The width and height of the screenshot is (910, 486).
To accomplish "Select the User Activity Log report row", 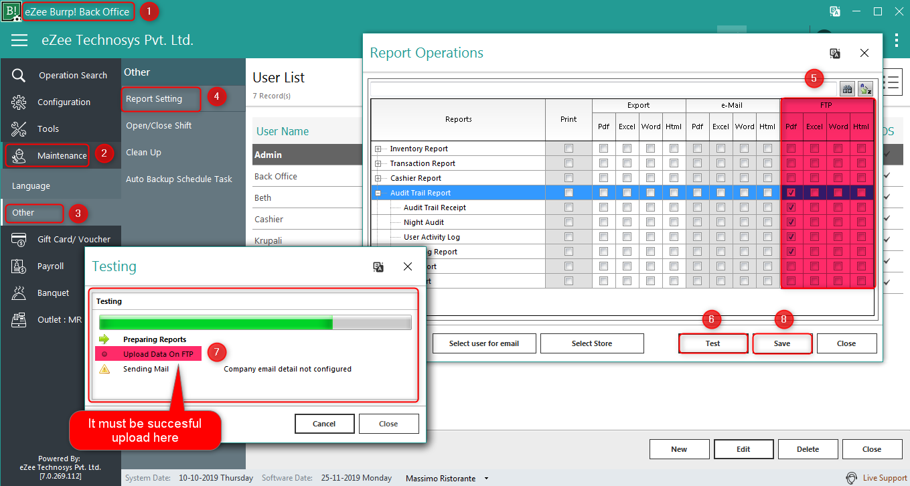I will (x=458, y=237).
